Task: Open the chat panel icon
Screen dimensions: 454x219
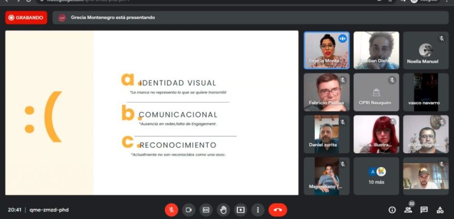Action: tap(424, 210)
